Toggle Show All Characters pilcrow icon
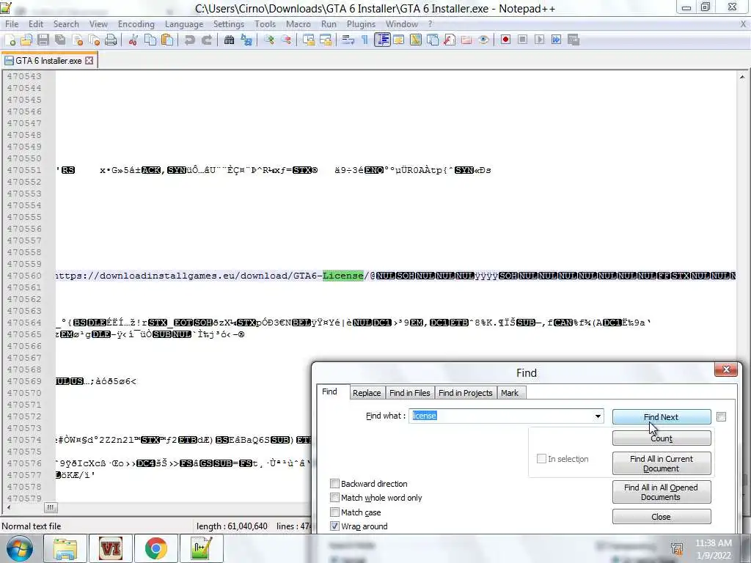This screenshot has height=563, width=751. click(x=365, y=40)
